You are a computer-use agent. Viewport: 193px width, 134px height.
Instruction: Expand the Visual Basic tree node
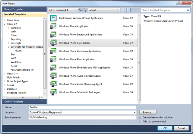(5, 20)
